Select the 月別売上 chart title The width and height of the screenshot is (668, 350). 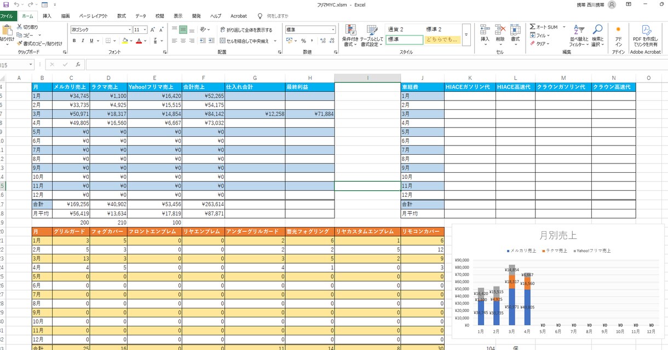tap(557, 235)
